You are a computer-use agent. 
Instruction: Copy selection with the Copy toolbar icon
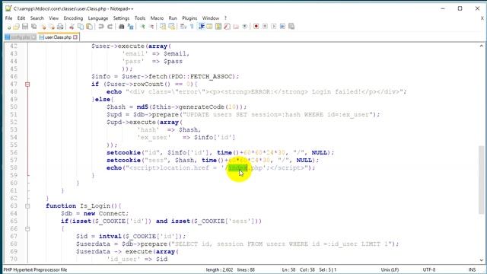point(81,27)
